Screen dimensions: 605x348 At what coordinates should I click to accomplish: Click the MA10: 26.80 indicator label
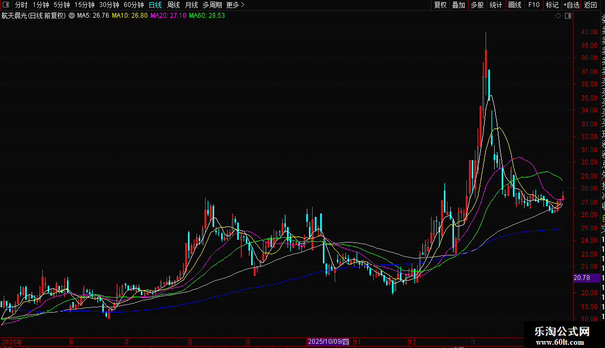click(130, 16)
